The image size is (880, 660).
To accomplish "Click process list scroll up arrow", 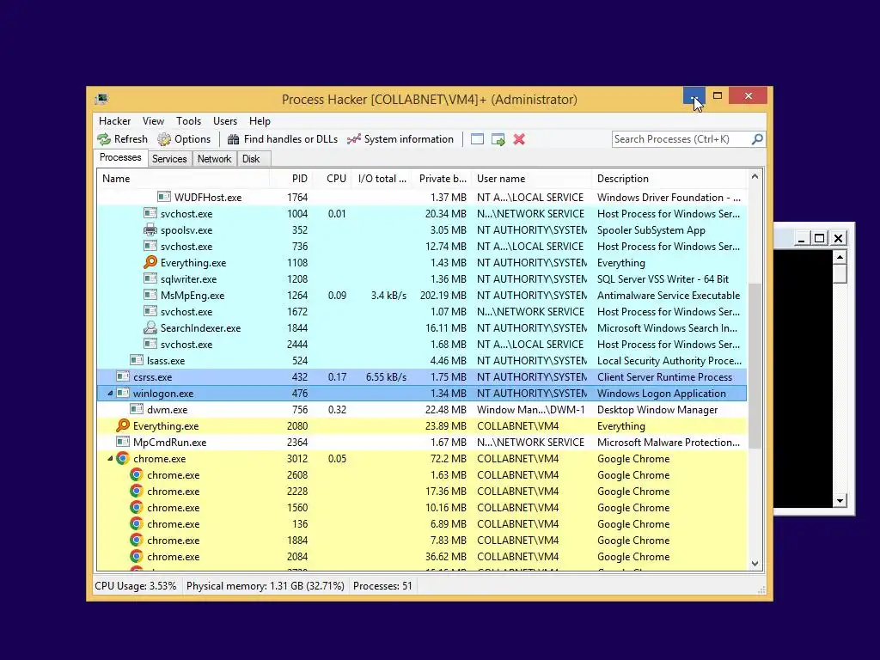I will 755,177.
